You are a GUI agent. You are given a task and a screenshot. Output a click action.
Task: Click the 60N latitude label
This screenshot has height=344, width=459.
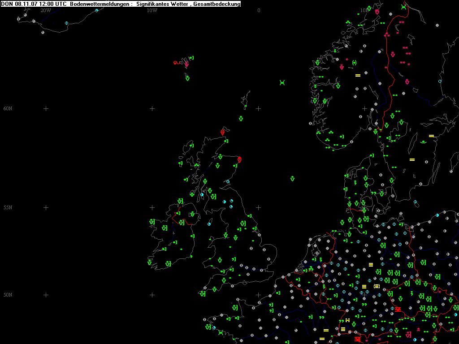8,108
